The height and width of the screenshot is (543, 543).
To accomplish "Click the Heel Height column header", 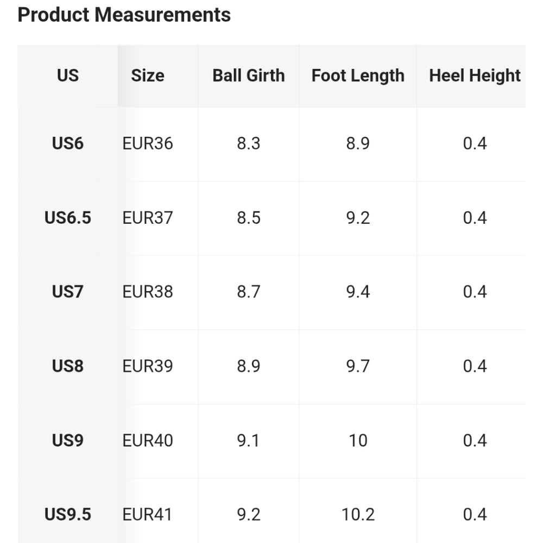I will pyautogui.click(x=475, y=75).
